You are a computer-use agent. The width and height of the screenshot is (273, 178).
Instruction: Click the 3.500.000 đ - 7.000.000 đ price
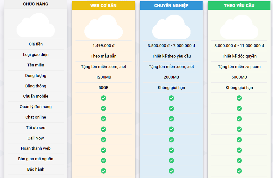(x=171, y=46)
